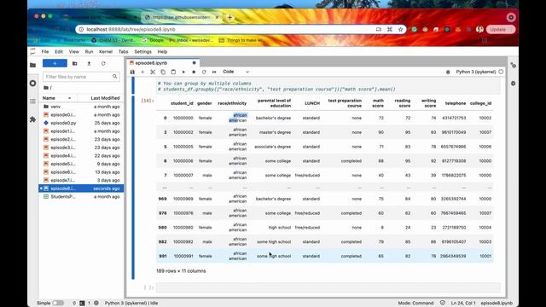546x307 pixels.
Task: Insert a cell below with the plus icon
Action: (x=142, y=72)
